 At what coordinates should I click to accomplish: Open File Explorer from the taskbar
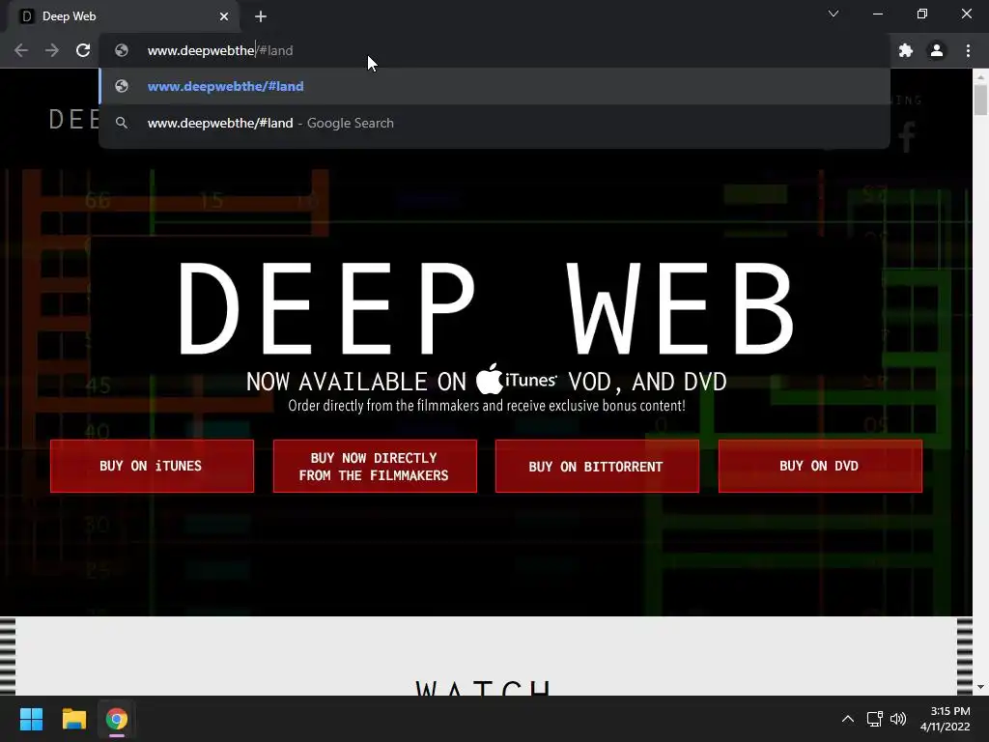[x=73, y=719]
